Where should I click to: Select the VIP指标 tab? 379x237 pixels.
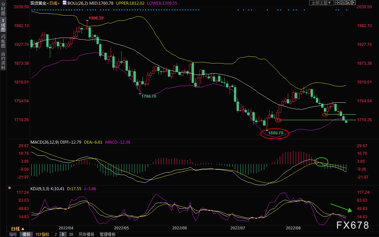pos(42,234)
